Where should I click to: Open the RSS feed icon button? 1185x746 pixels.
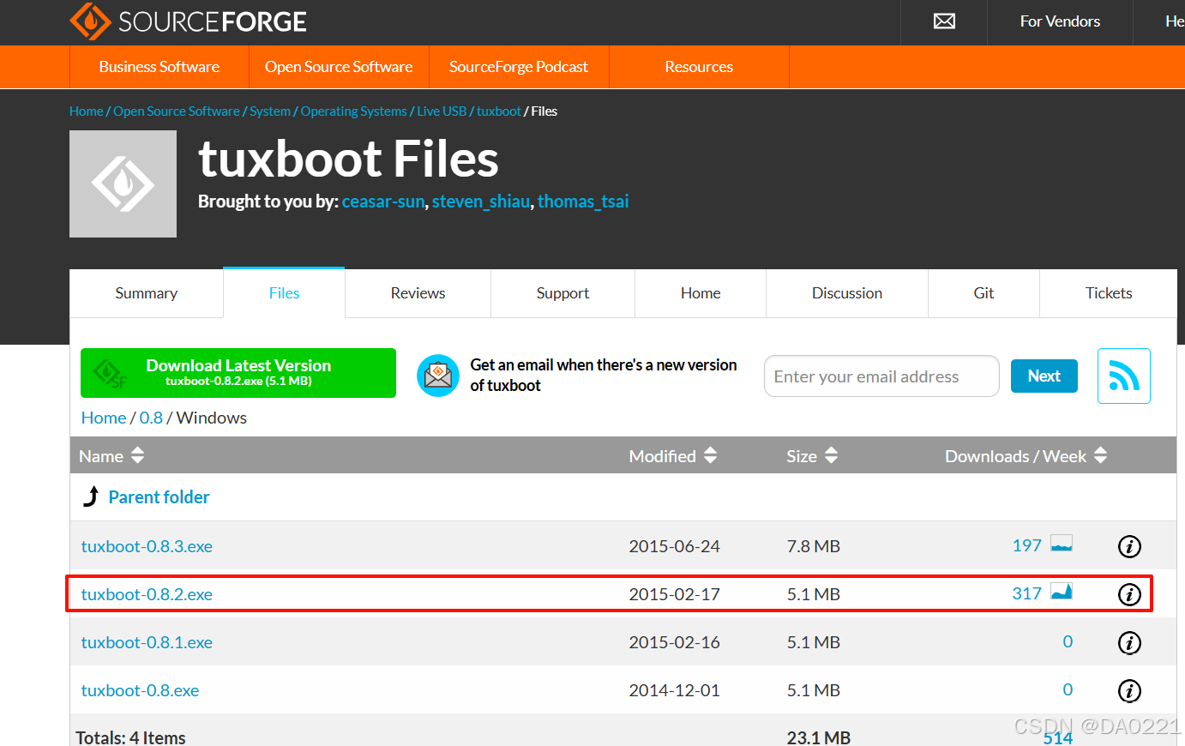point(1123,376)
